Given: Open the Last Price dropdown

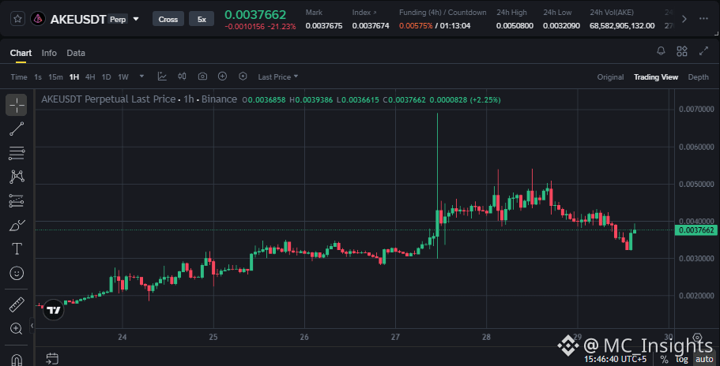Looking at the screenshot, I should pos(278,77).
